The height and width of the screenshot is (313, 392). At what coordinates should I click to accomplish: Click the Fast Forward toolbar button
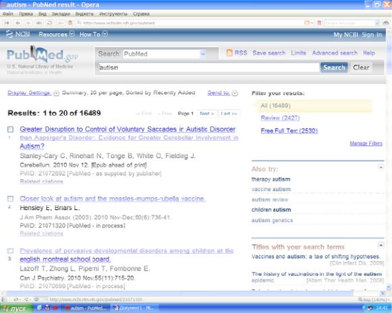click(x=38, y=23)
